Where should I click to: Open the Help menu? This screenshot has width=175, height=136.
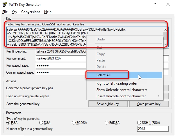pyautogui.click(x=48, y=12)
